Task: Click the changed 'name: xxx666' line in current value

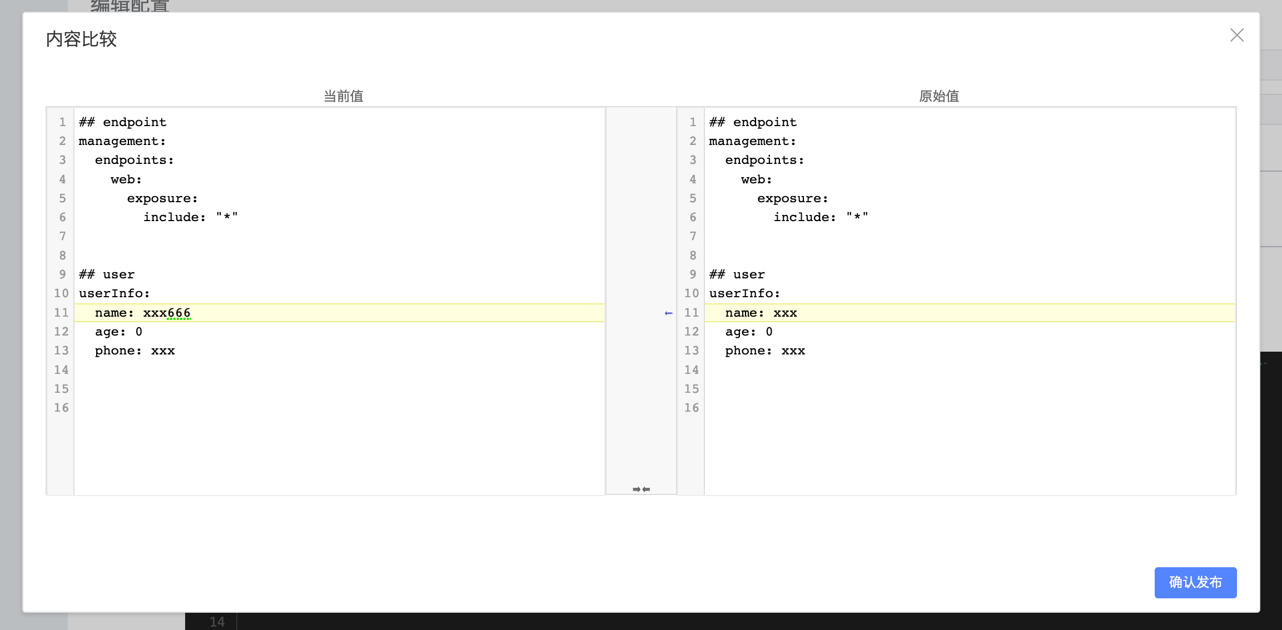Action: coord(143,313)
